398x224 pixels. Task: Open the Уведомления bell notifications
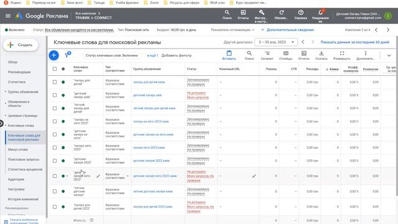pyautogui.click(x=320, y=16)
